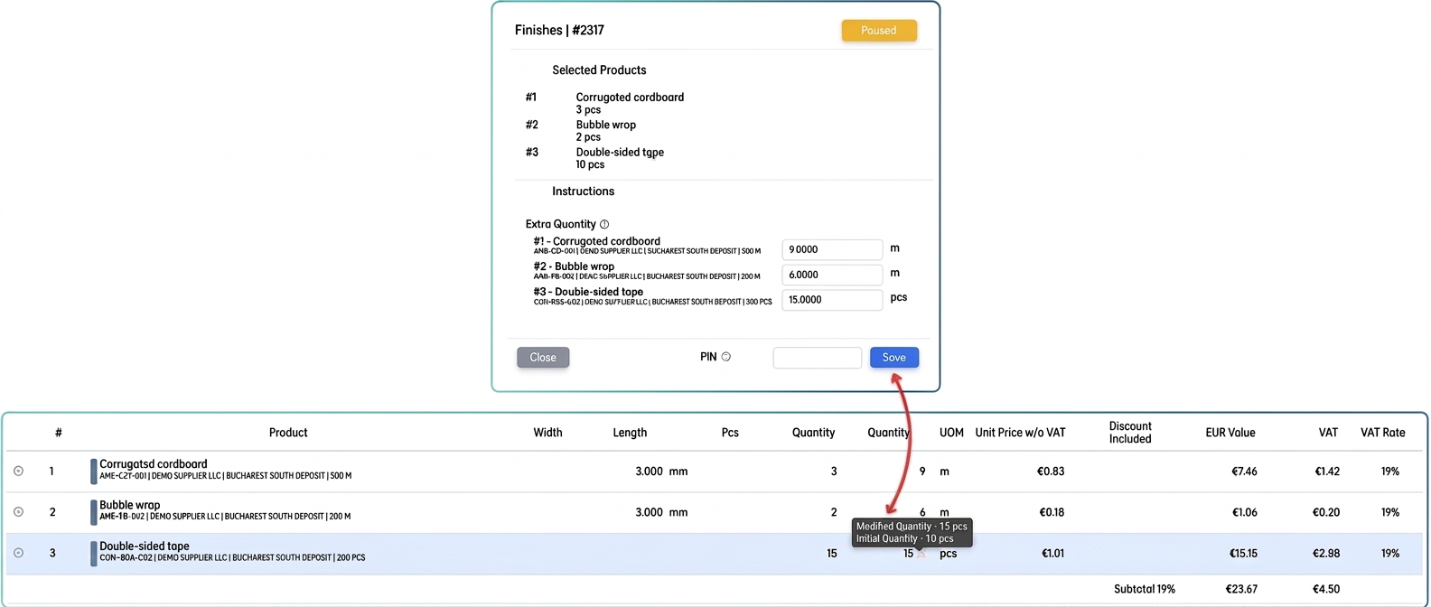Sort by the EUR Value column header

point(1230,433)
